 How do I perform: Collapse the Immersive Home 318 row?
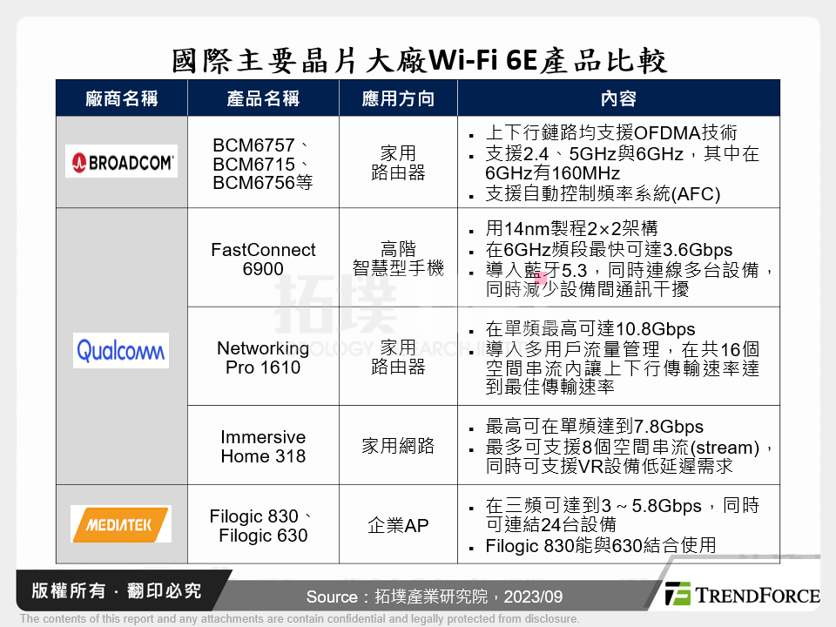tap(262, 447)
